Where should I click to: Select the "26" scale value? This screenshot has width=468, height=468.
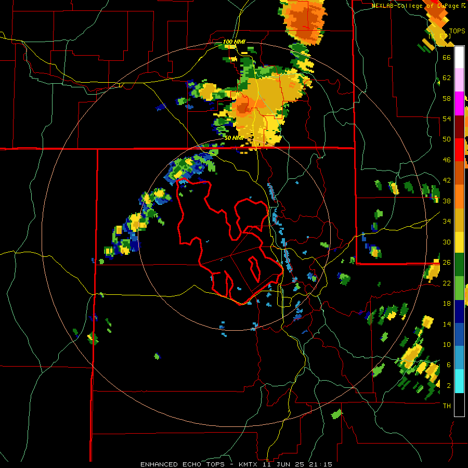tap(447, 263)
